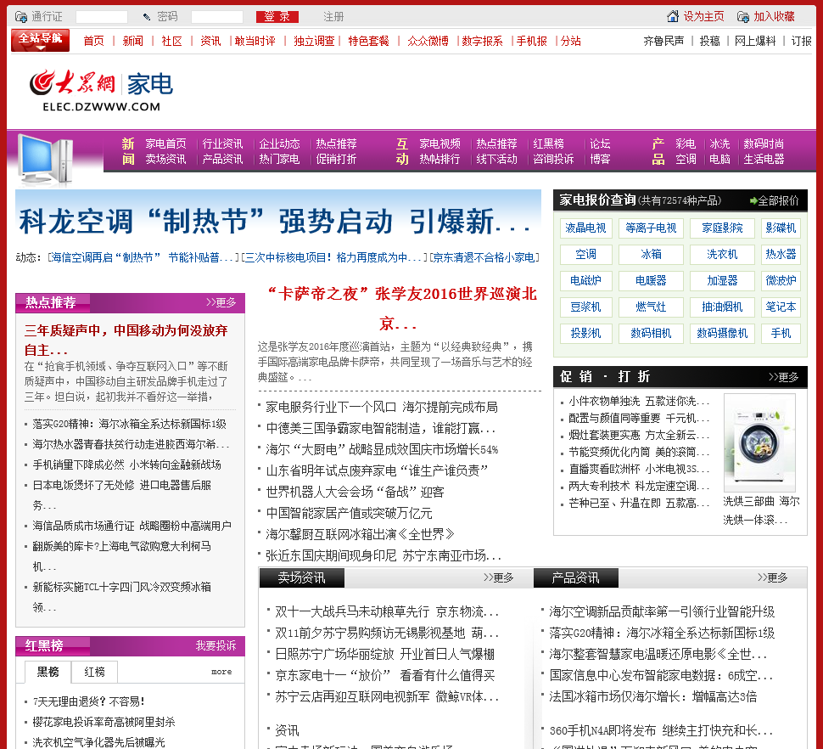Select 促销打折 in purple nav bar
Image resolution: width=823 pixels, height=749 pixels.
(x=336, y=159)
